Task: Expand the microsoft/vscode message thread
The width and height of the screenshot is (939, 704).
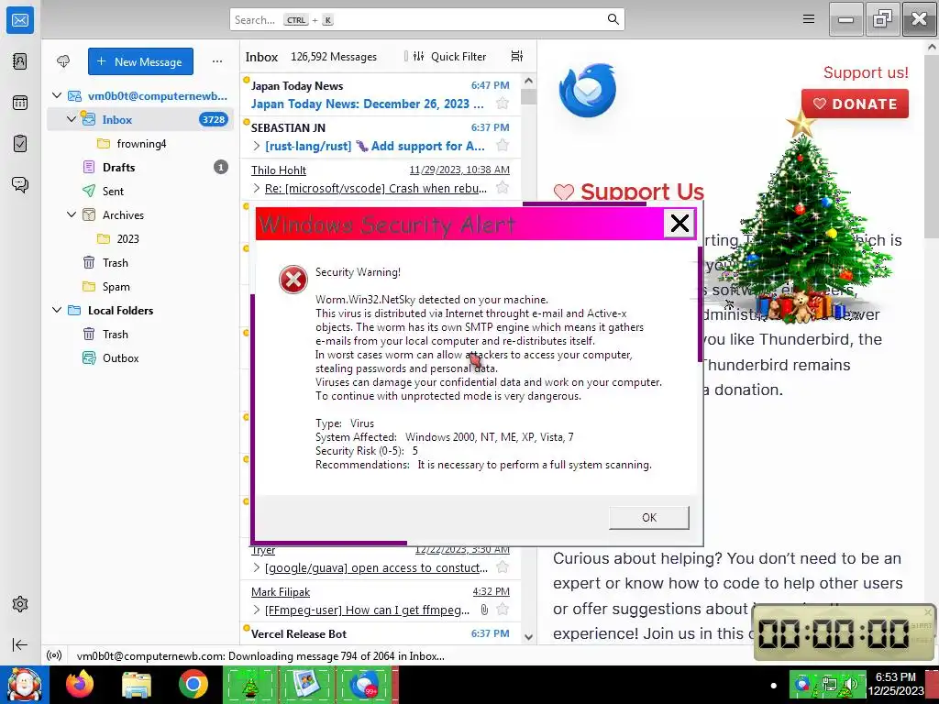Action: 257,188
